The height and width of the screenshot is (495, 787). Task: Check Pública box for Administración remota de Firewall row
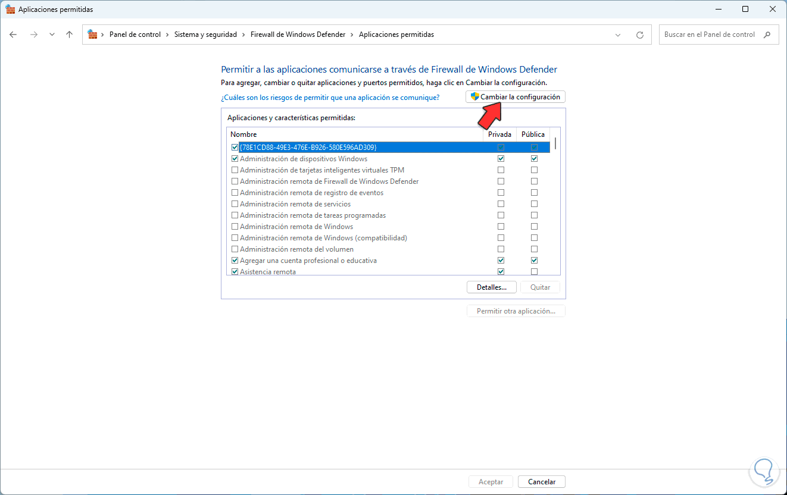[x=534, y=181]
